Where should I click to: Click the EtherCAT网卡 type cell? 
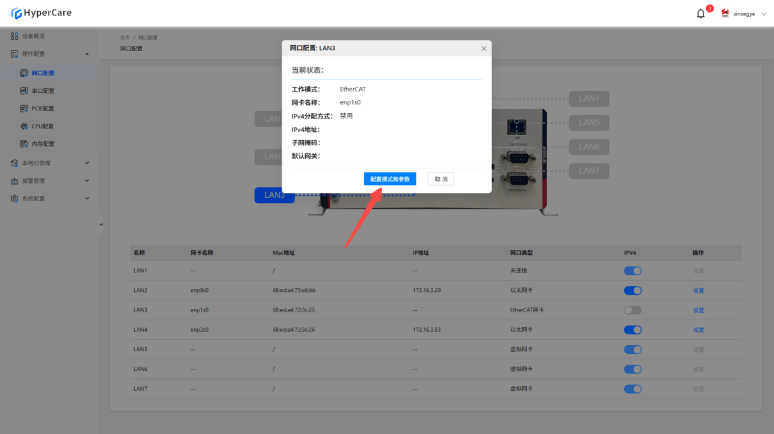[527, 310]
